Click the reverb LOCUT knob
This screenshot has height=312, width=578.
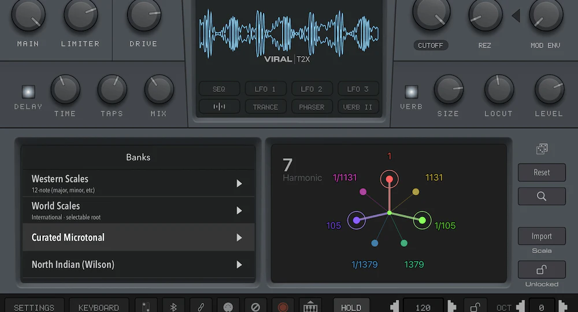pos(499,89)
